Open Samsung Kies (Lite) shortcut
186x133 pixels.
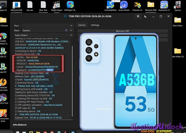tap(4, 116)
